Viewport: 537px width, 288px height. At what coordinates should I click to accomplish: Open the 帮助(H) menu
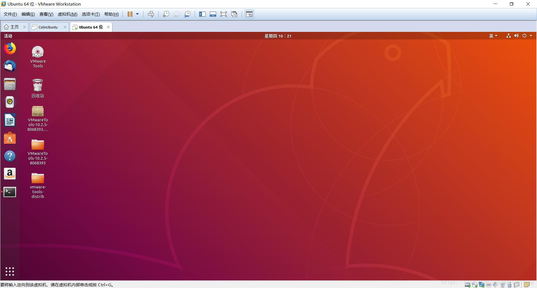[111, 14]
